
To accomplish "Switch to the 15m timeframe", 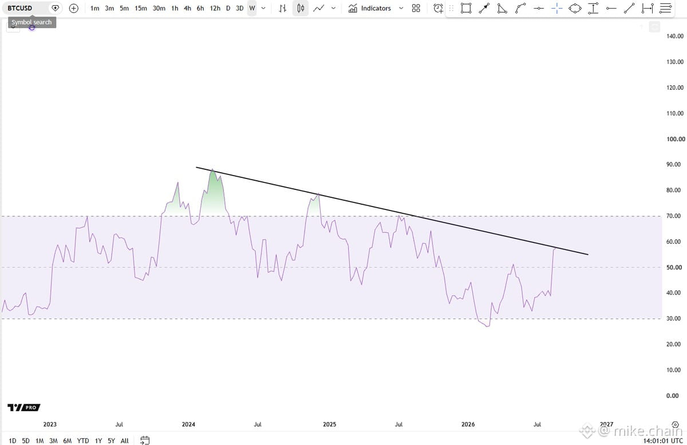I will [x=140, y=9].
